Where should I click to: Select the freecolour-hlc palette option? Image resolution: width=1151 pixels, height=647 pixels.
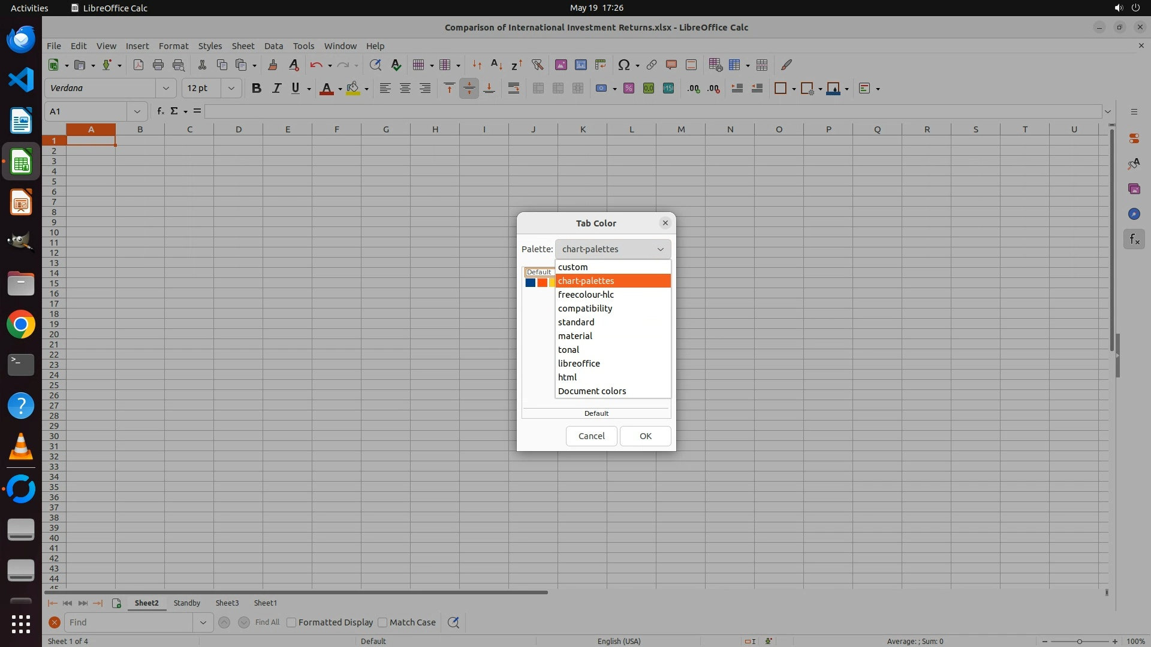[586, 294]
